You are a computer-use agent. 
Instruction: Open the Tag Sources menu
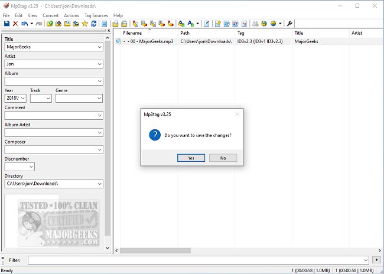[96, 15]
